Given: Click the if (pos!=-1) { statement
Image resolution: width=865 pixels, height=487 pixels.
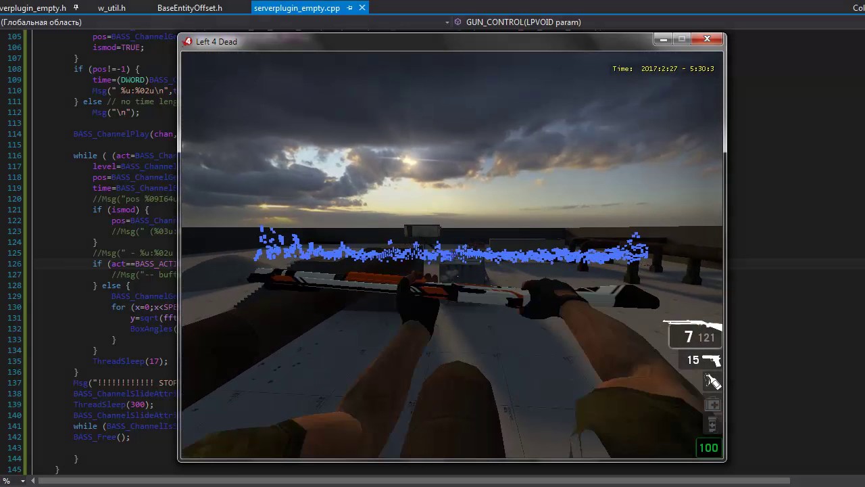Looking at the screenshot, I should [x=107, y=69].
